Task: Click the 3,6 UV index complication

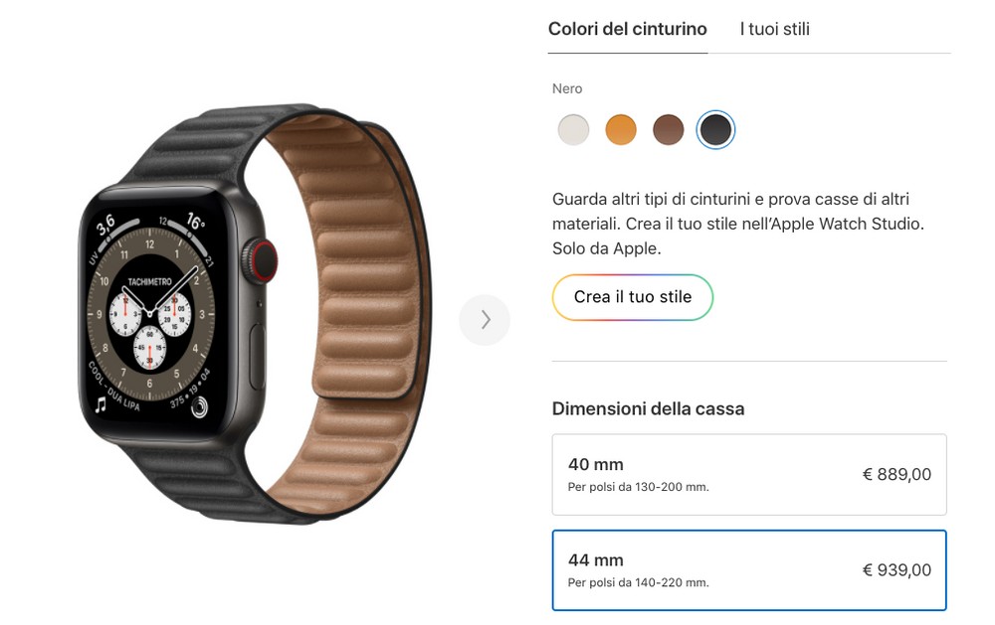Action: point(106,225)
